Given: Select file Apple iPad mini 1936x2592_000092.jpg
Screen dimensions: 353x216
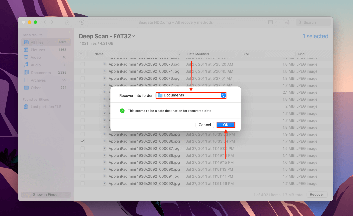Looking at the screenshot, I should pos(144,183).
